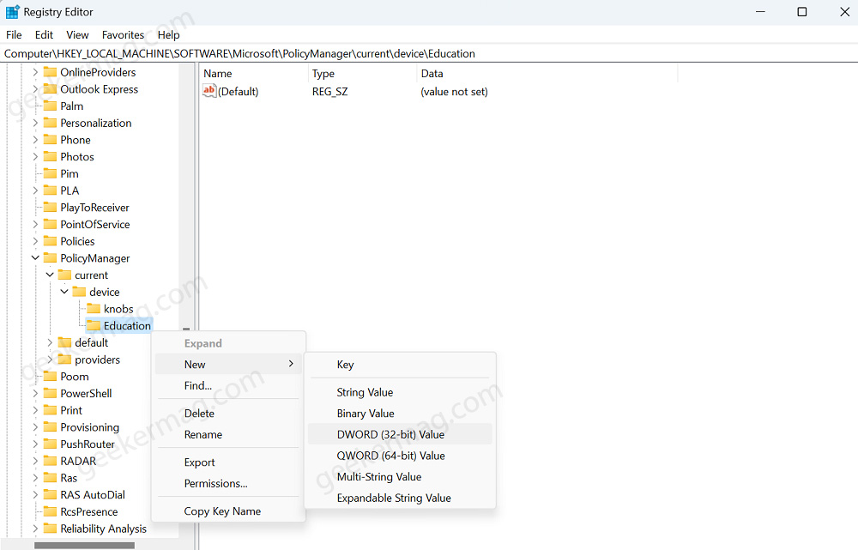
Task: Select the device folder icon
Action: point(79,292)
